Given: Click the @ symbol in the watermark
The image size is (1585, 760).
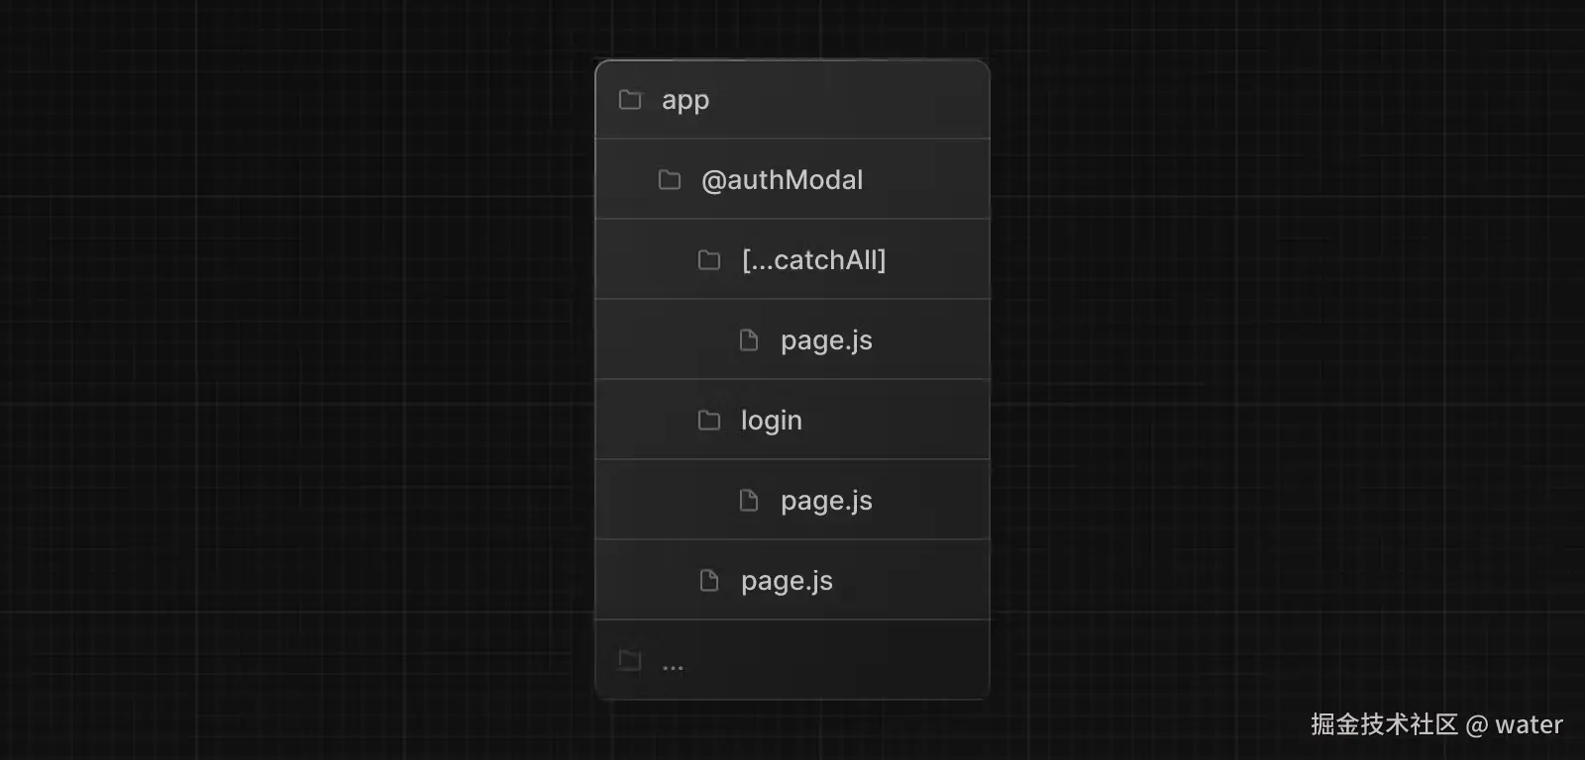Looking at the screenshot, I should pos(1476,725).
